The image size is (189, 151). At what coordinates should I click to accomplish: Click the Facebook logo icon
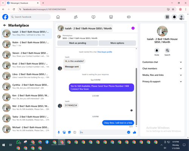(x=5, y=17)
